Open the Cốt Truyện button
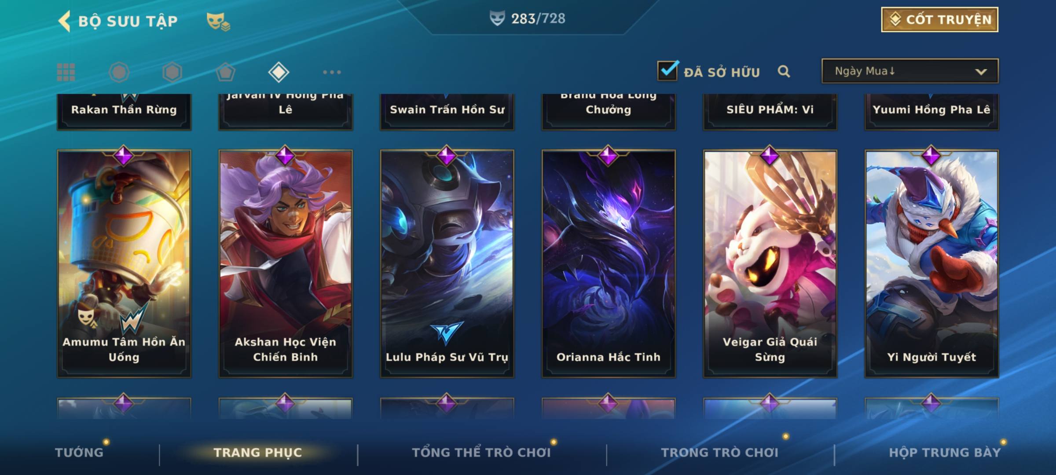The image size is (1056, 475). click(x=939, y=20)
